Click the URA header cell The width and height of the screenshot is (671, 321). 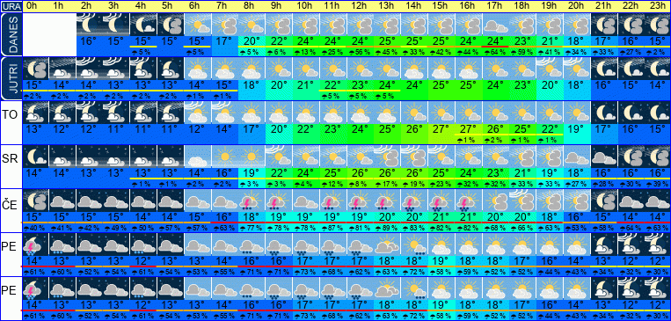pyautogui.click(x=11, y=6)
